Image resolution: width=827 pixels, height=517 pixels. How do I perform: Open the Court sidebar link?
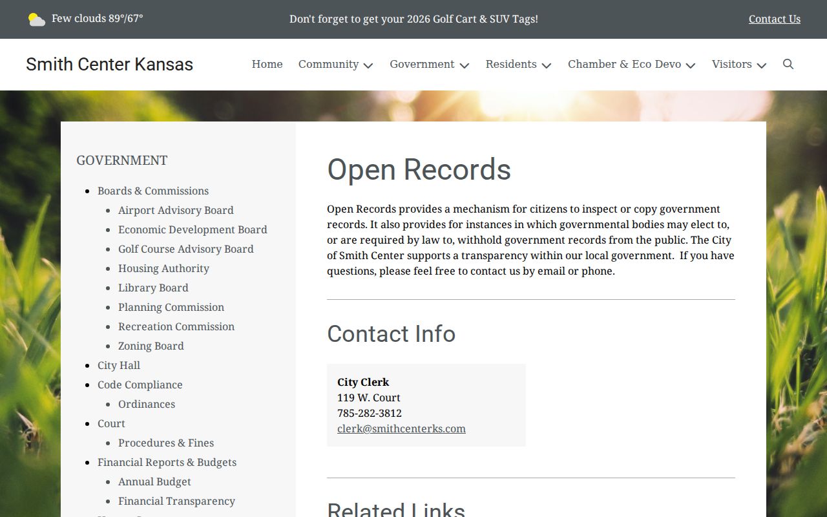(111, 423)
